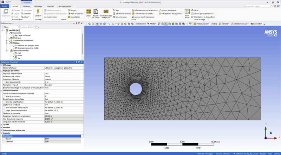Click the pan arrows icon

118,24
